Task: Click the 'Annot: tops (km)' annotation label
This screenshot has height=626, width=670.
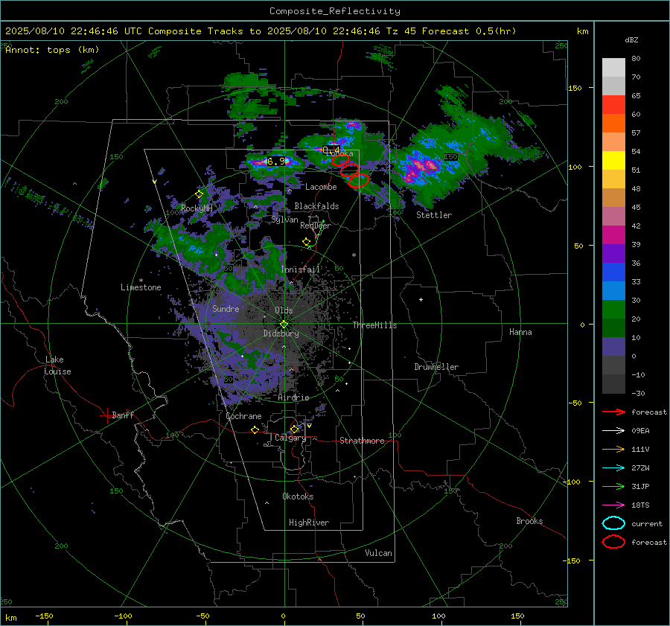Action: click(x=52, y=50)
